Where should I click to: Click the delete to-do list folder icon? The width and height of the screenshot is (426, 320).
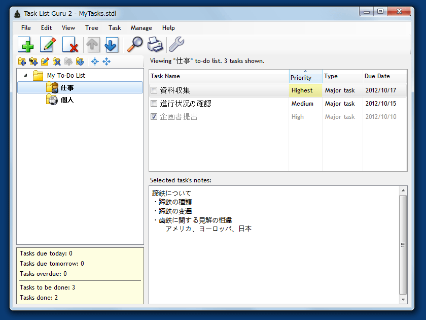pos(57,61)
